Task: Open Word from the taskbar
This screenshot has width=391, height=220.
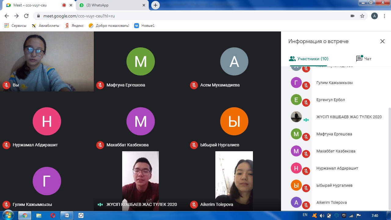Action: (67, 215)
